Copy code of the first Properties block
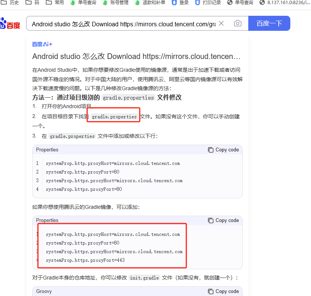 point(223,150)
